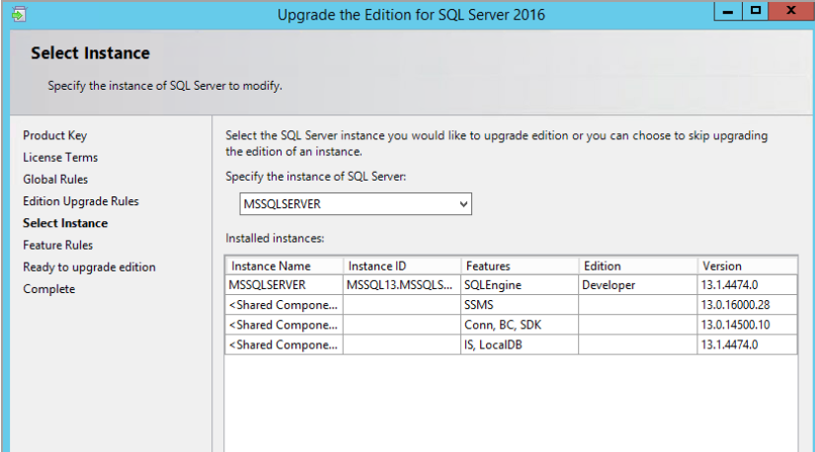Viewport: 815px width, 452px height.
Task: Close the Upgrade Edition window
Action: click(x=791, y=11)
